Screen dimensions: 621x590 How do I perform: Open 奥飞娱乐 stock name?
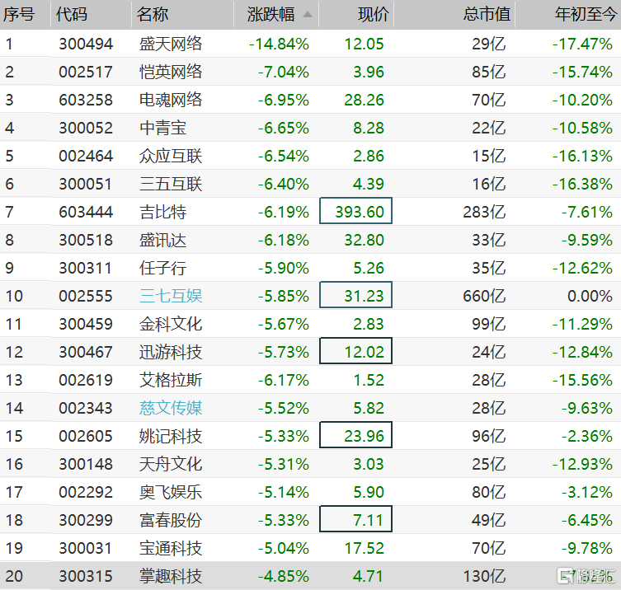pyautogui.click(x=171, y=492)
